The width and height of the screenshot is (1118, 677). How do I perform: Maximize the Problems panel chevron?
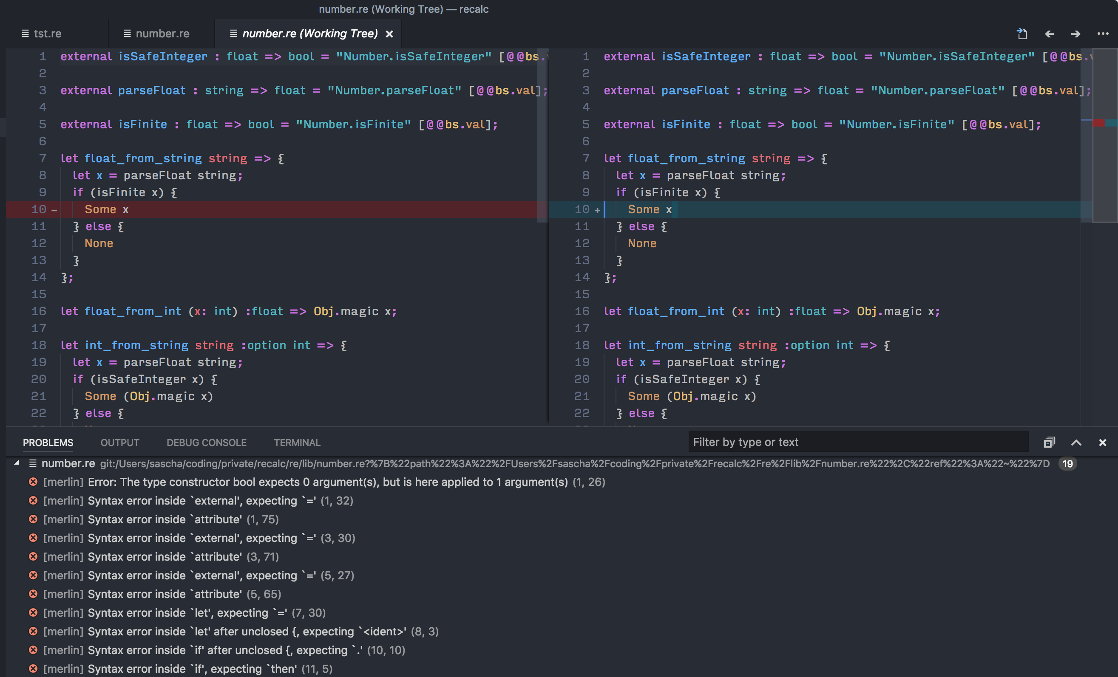(1076, 443)
